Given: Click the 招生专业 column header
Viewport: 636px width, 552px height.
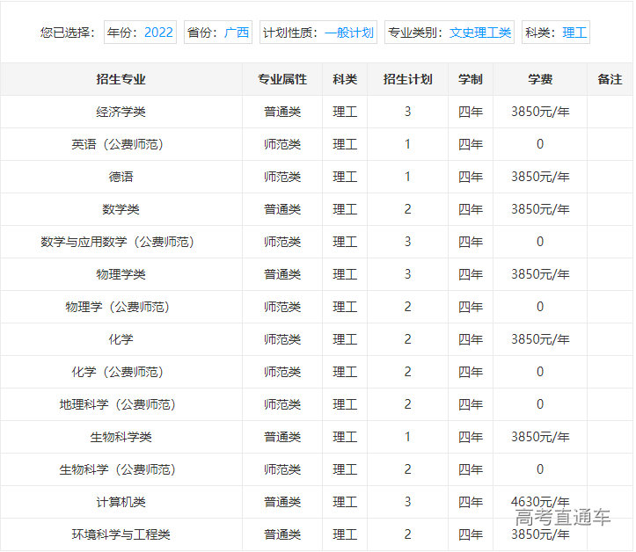Looking at the screenshot, I should (x=121, y=79).
